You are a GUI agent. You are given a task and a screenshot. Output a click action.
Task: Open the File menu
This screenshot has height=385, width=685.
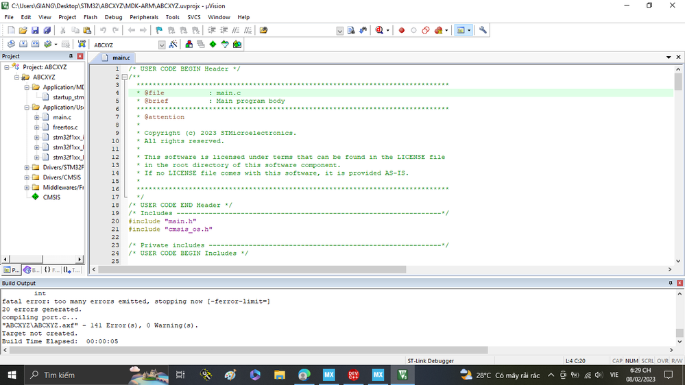[9, 17]
